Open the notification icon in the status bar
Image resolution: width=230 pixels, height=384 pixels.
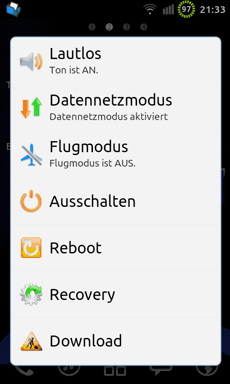pos(13,9)
